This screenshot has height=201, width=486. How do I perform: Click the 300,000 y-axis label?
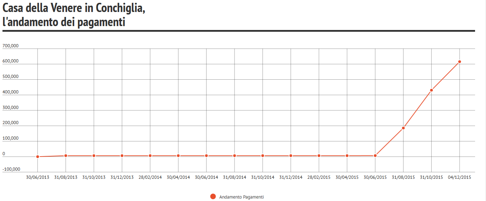point(11,108)
